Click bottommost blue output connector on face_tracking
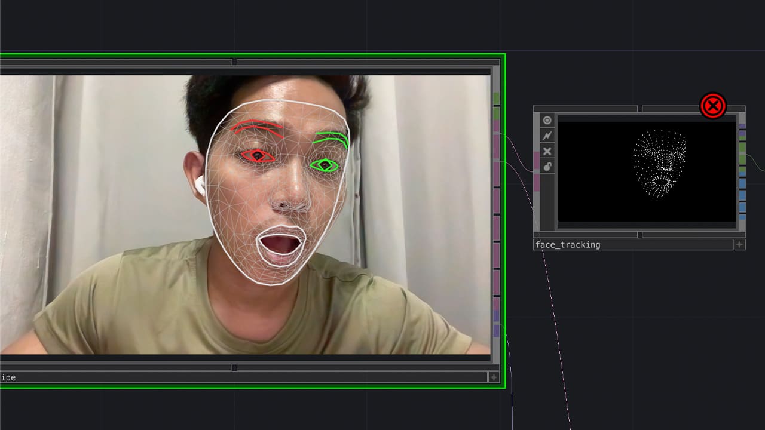The width and height of the screenshot is (765, 430). (x=742, y=216)
